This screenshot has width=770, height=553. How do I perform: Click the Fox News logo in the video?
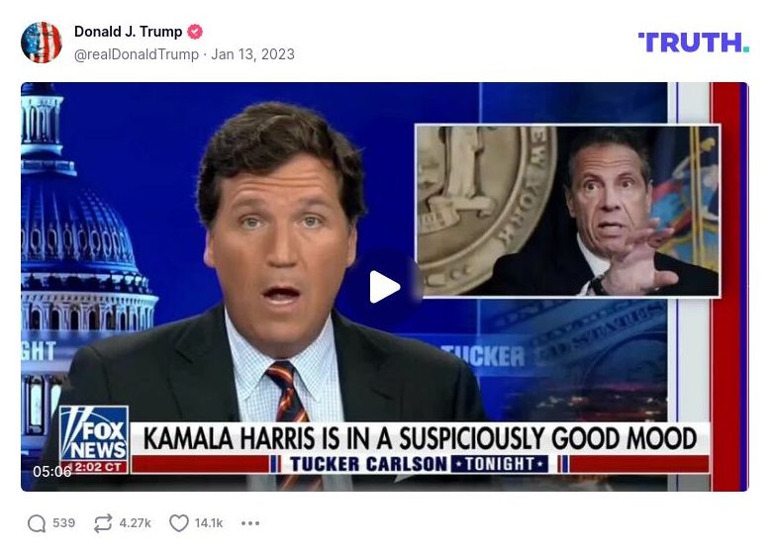pyautogui.click(x=94, y=433)
